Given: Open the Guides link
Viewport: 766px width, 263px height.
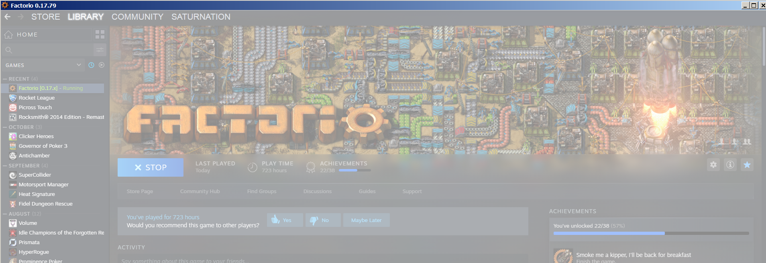Looking at the screenshot, I should click(x=367, y=191).
